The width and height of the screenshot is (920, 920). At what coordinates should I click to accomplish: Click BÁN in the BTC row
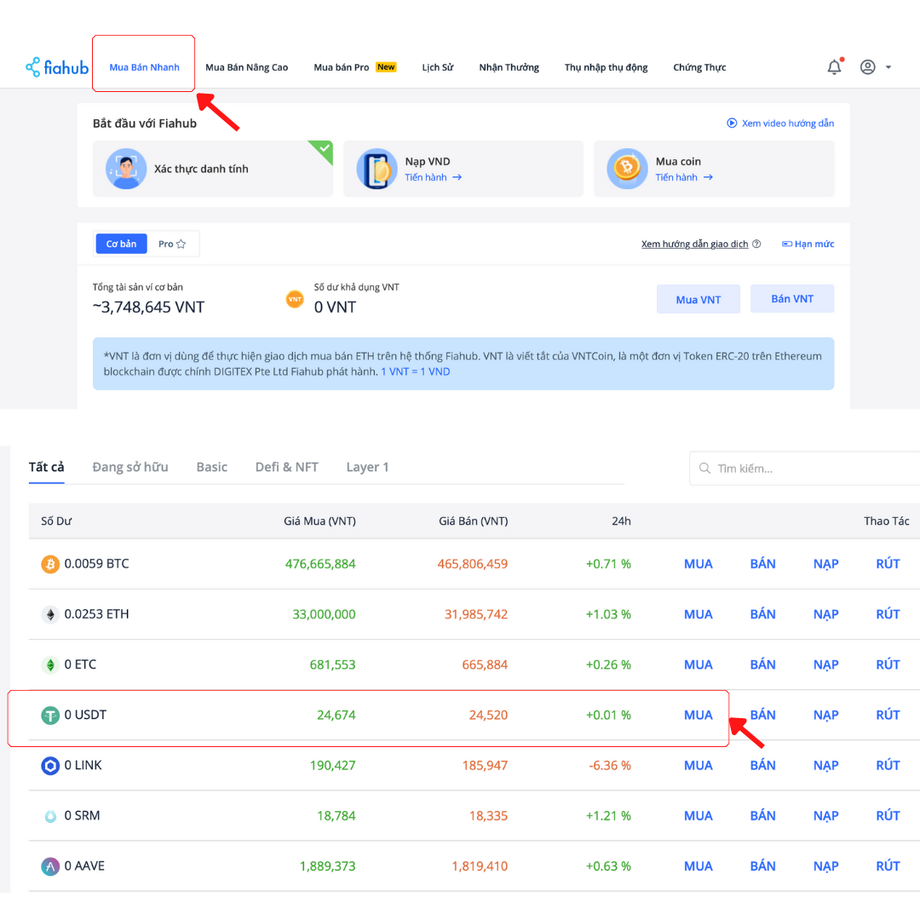point(762,564)
